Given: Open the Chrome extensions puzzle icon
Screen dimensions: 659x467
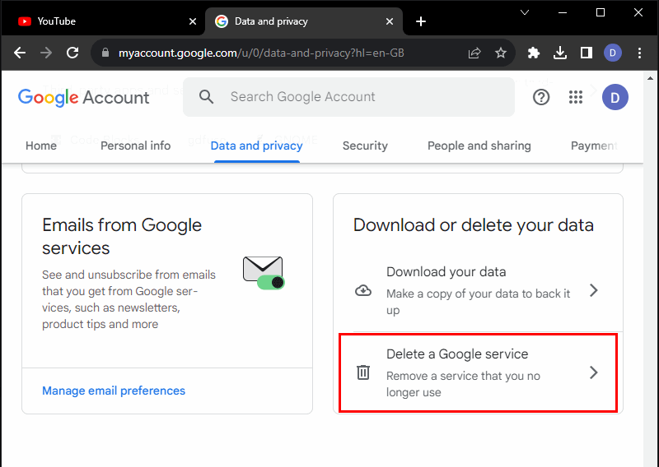Looking at the screenshot, I should tap(534, 53).
